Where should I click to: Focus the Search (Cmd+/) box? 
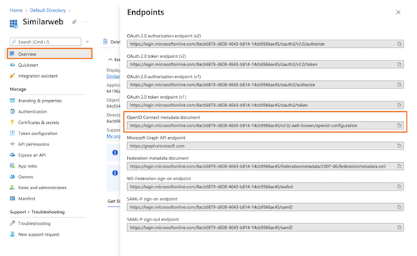(x=45, y=42)
